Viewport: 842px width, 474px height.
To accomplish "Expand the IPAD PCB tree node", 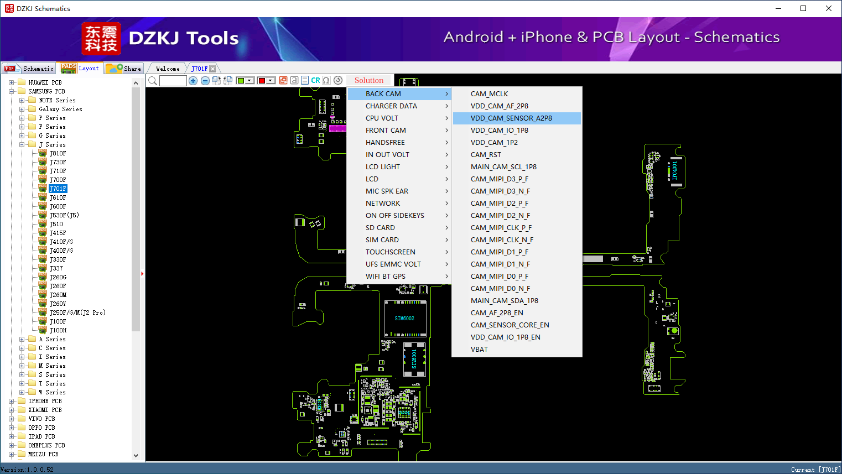I will [11, 436].
